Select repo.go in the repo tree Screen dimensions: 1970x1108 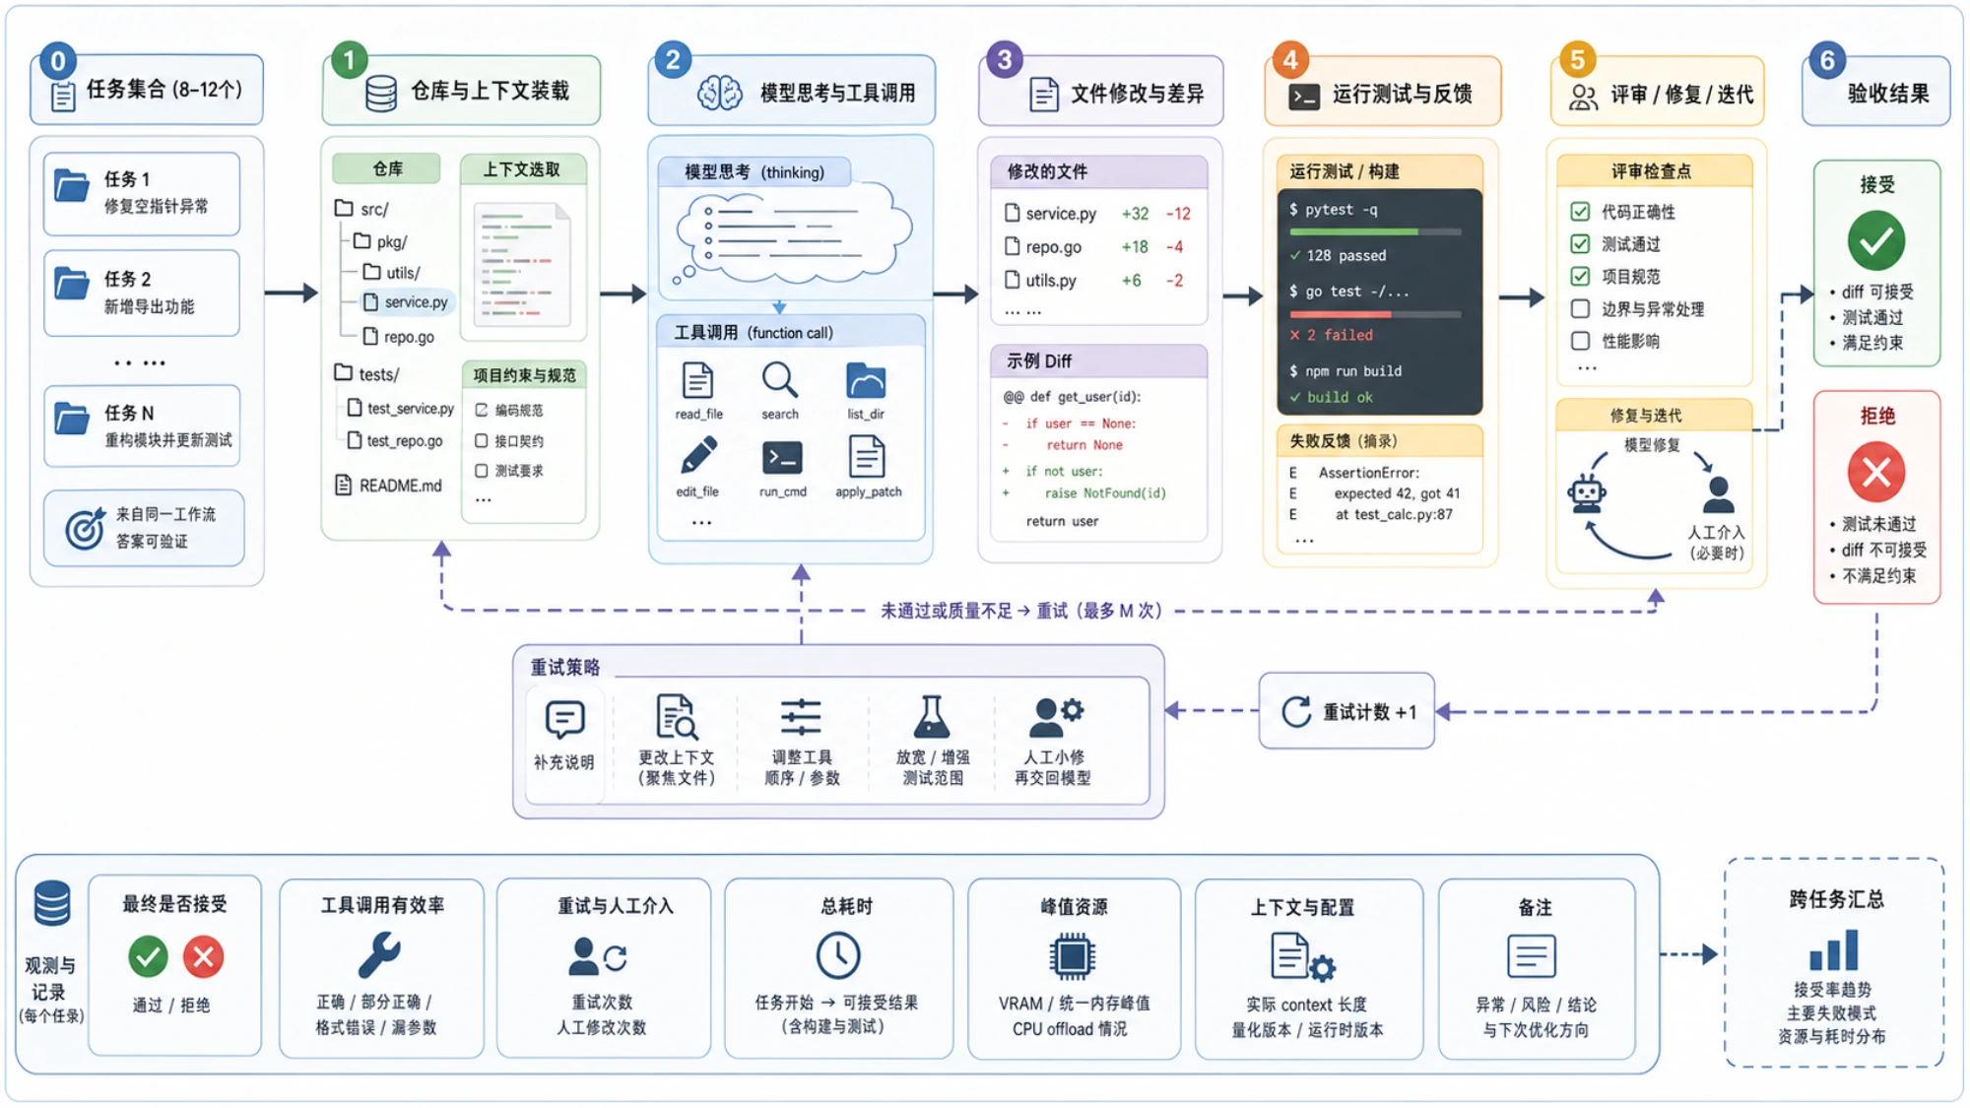click(399, 337)
